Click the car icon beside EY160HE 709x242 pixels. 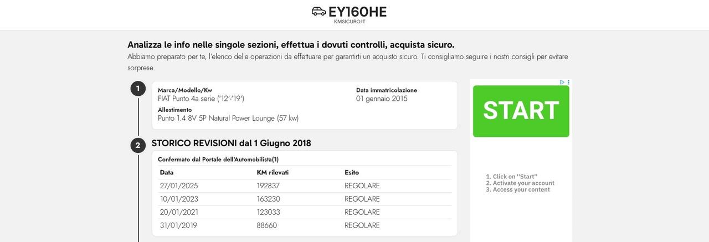(x=318, y=12)
